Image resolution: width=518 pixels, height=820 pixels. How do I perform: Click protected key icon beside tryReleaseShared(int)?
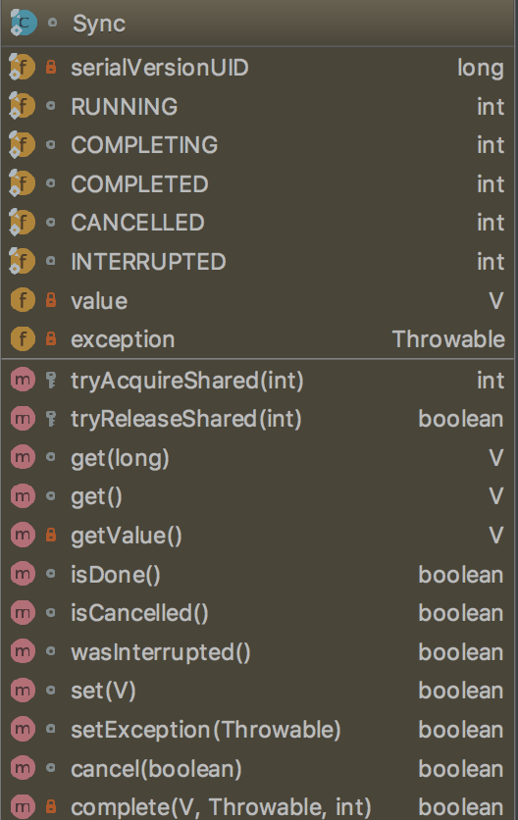tap(51, 419)
